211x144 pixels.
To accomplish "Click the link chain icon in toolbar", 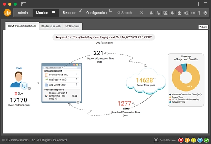I will pyautogui.click(x=158, y=13).
